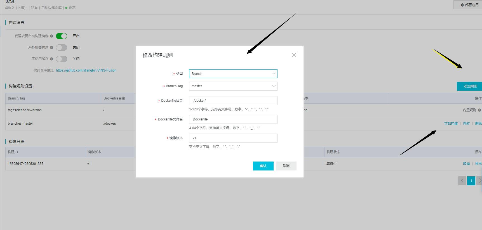
Task: Cancel the dialog with 取消 button
Action: (x=286, y=166)
